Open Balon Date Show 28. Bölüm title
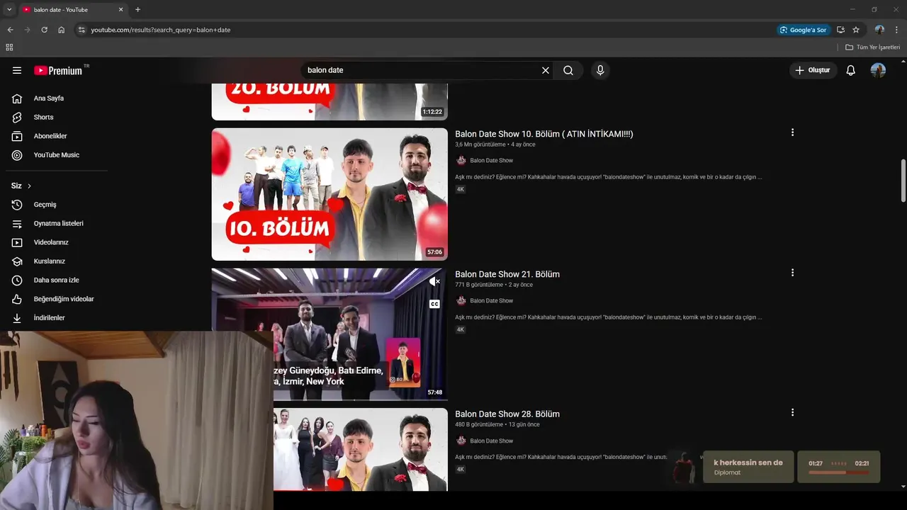The image size is (907, 510). point(507,414)
